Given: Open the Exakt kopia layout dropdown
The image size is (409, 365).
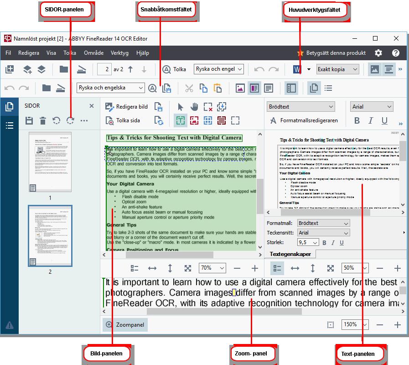Looking at the screenshot, I should click(x=337, y=69).
